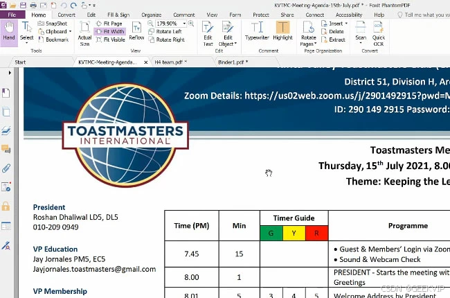Switch to the Fill & Sign ribbon tab
Image resolution: width=450 pixels, height=298 pixels.
(x=118, y=15)
